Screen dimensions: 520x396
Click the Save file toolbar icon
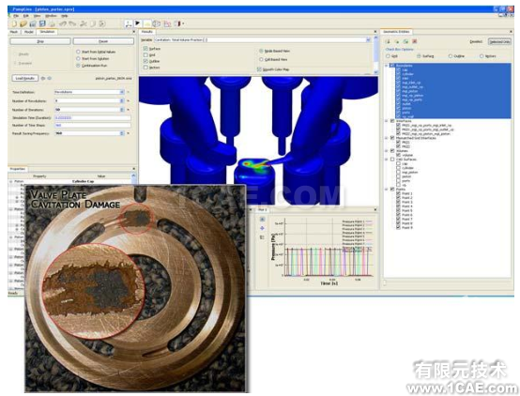pos(42,23)
